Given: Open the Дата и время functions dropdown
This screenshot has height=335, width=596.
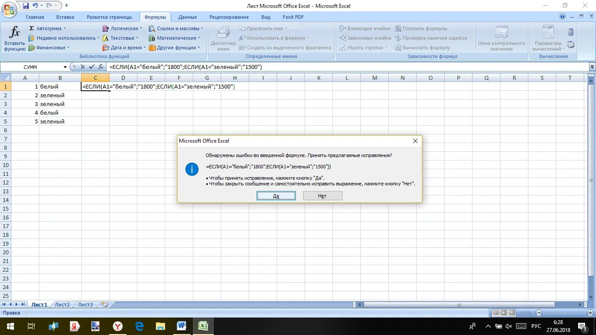Looking at the screenshot, I should [x=124, y=48].
